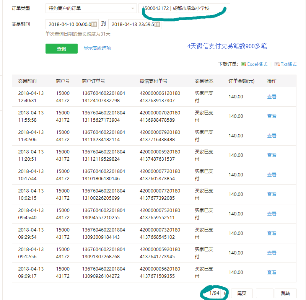View order paid at 11:20:51
Image resolution: width=306 pixels, height=300 pixels.
(x=272, y=155)
